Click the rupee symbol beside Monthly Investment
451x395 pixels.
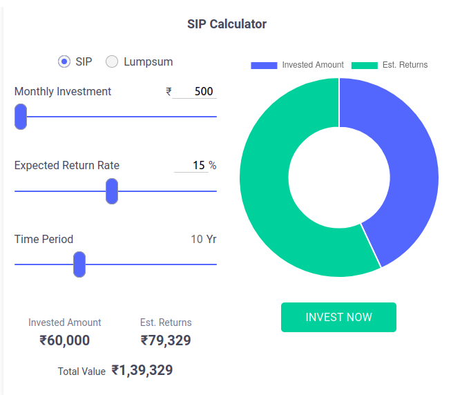point(169,91)
